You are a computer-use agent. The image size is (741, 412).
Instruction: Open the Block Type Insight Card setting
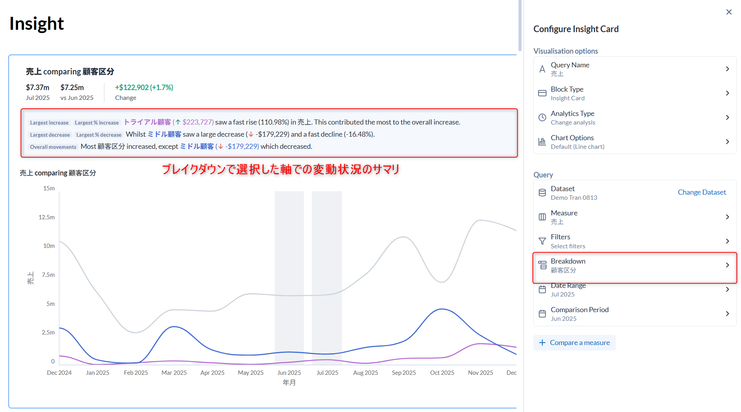(635, 93)
